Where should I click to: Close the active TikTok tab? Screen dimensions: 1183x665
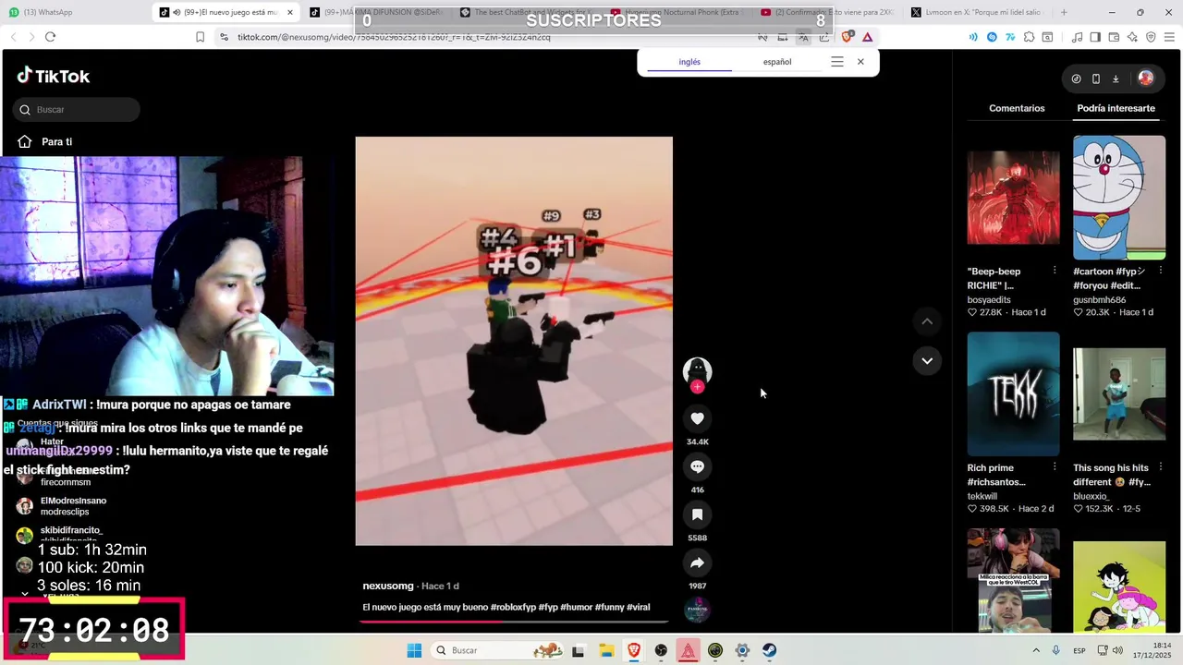290,12
